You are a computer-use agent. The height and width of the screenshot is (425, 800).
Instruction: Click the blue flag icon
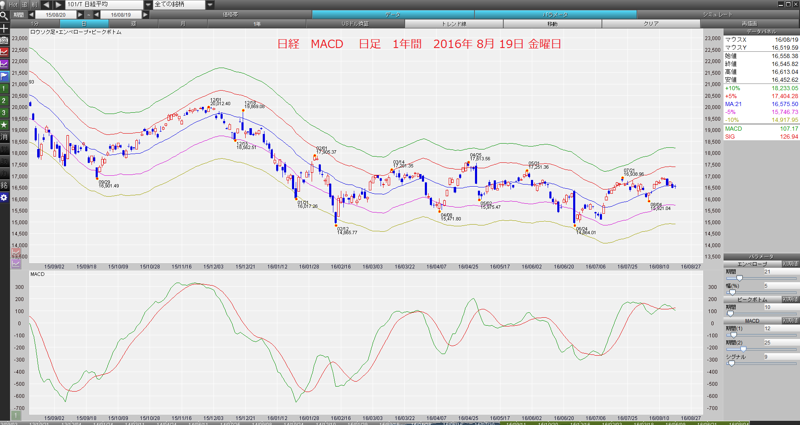(4, 76)
